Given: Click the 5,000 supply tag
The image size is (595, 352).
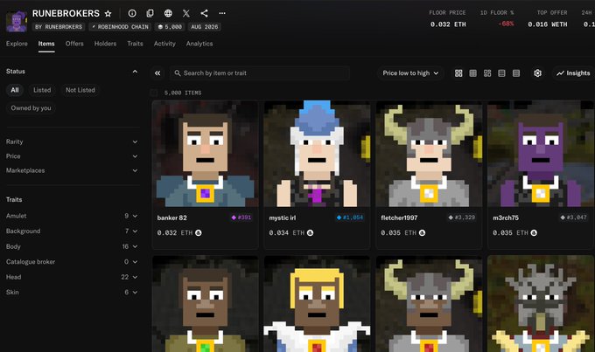Looking at the screenshot, I should click(x=170, y=27).
